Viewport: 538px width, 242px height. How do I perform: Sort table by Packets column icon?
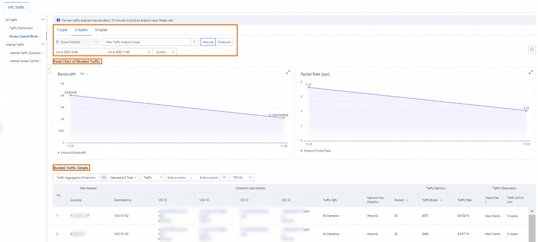(407, 200)
